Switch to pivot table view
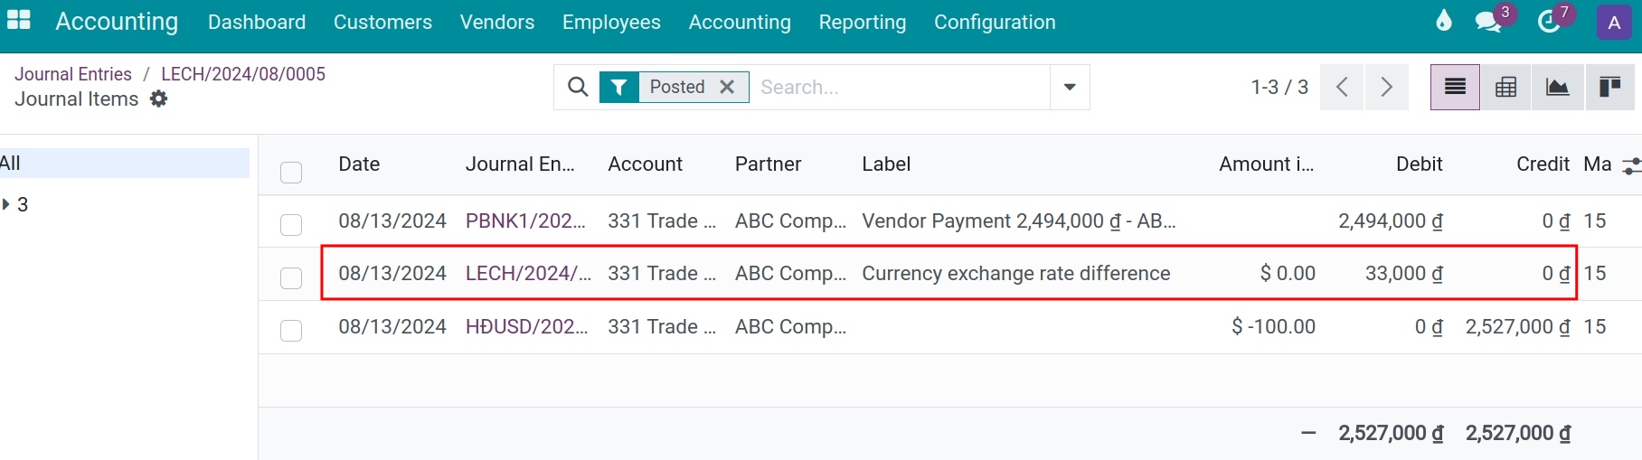This screenshot has height=460, width=1642. coord(1506,87)
